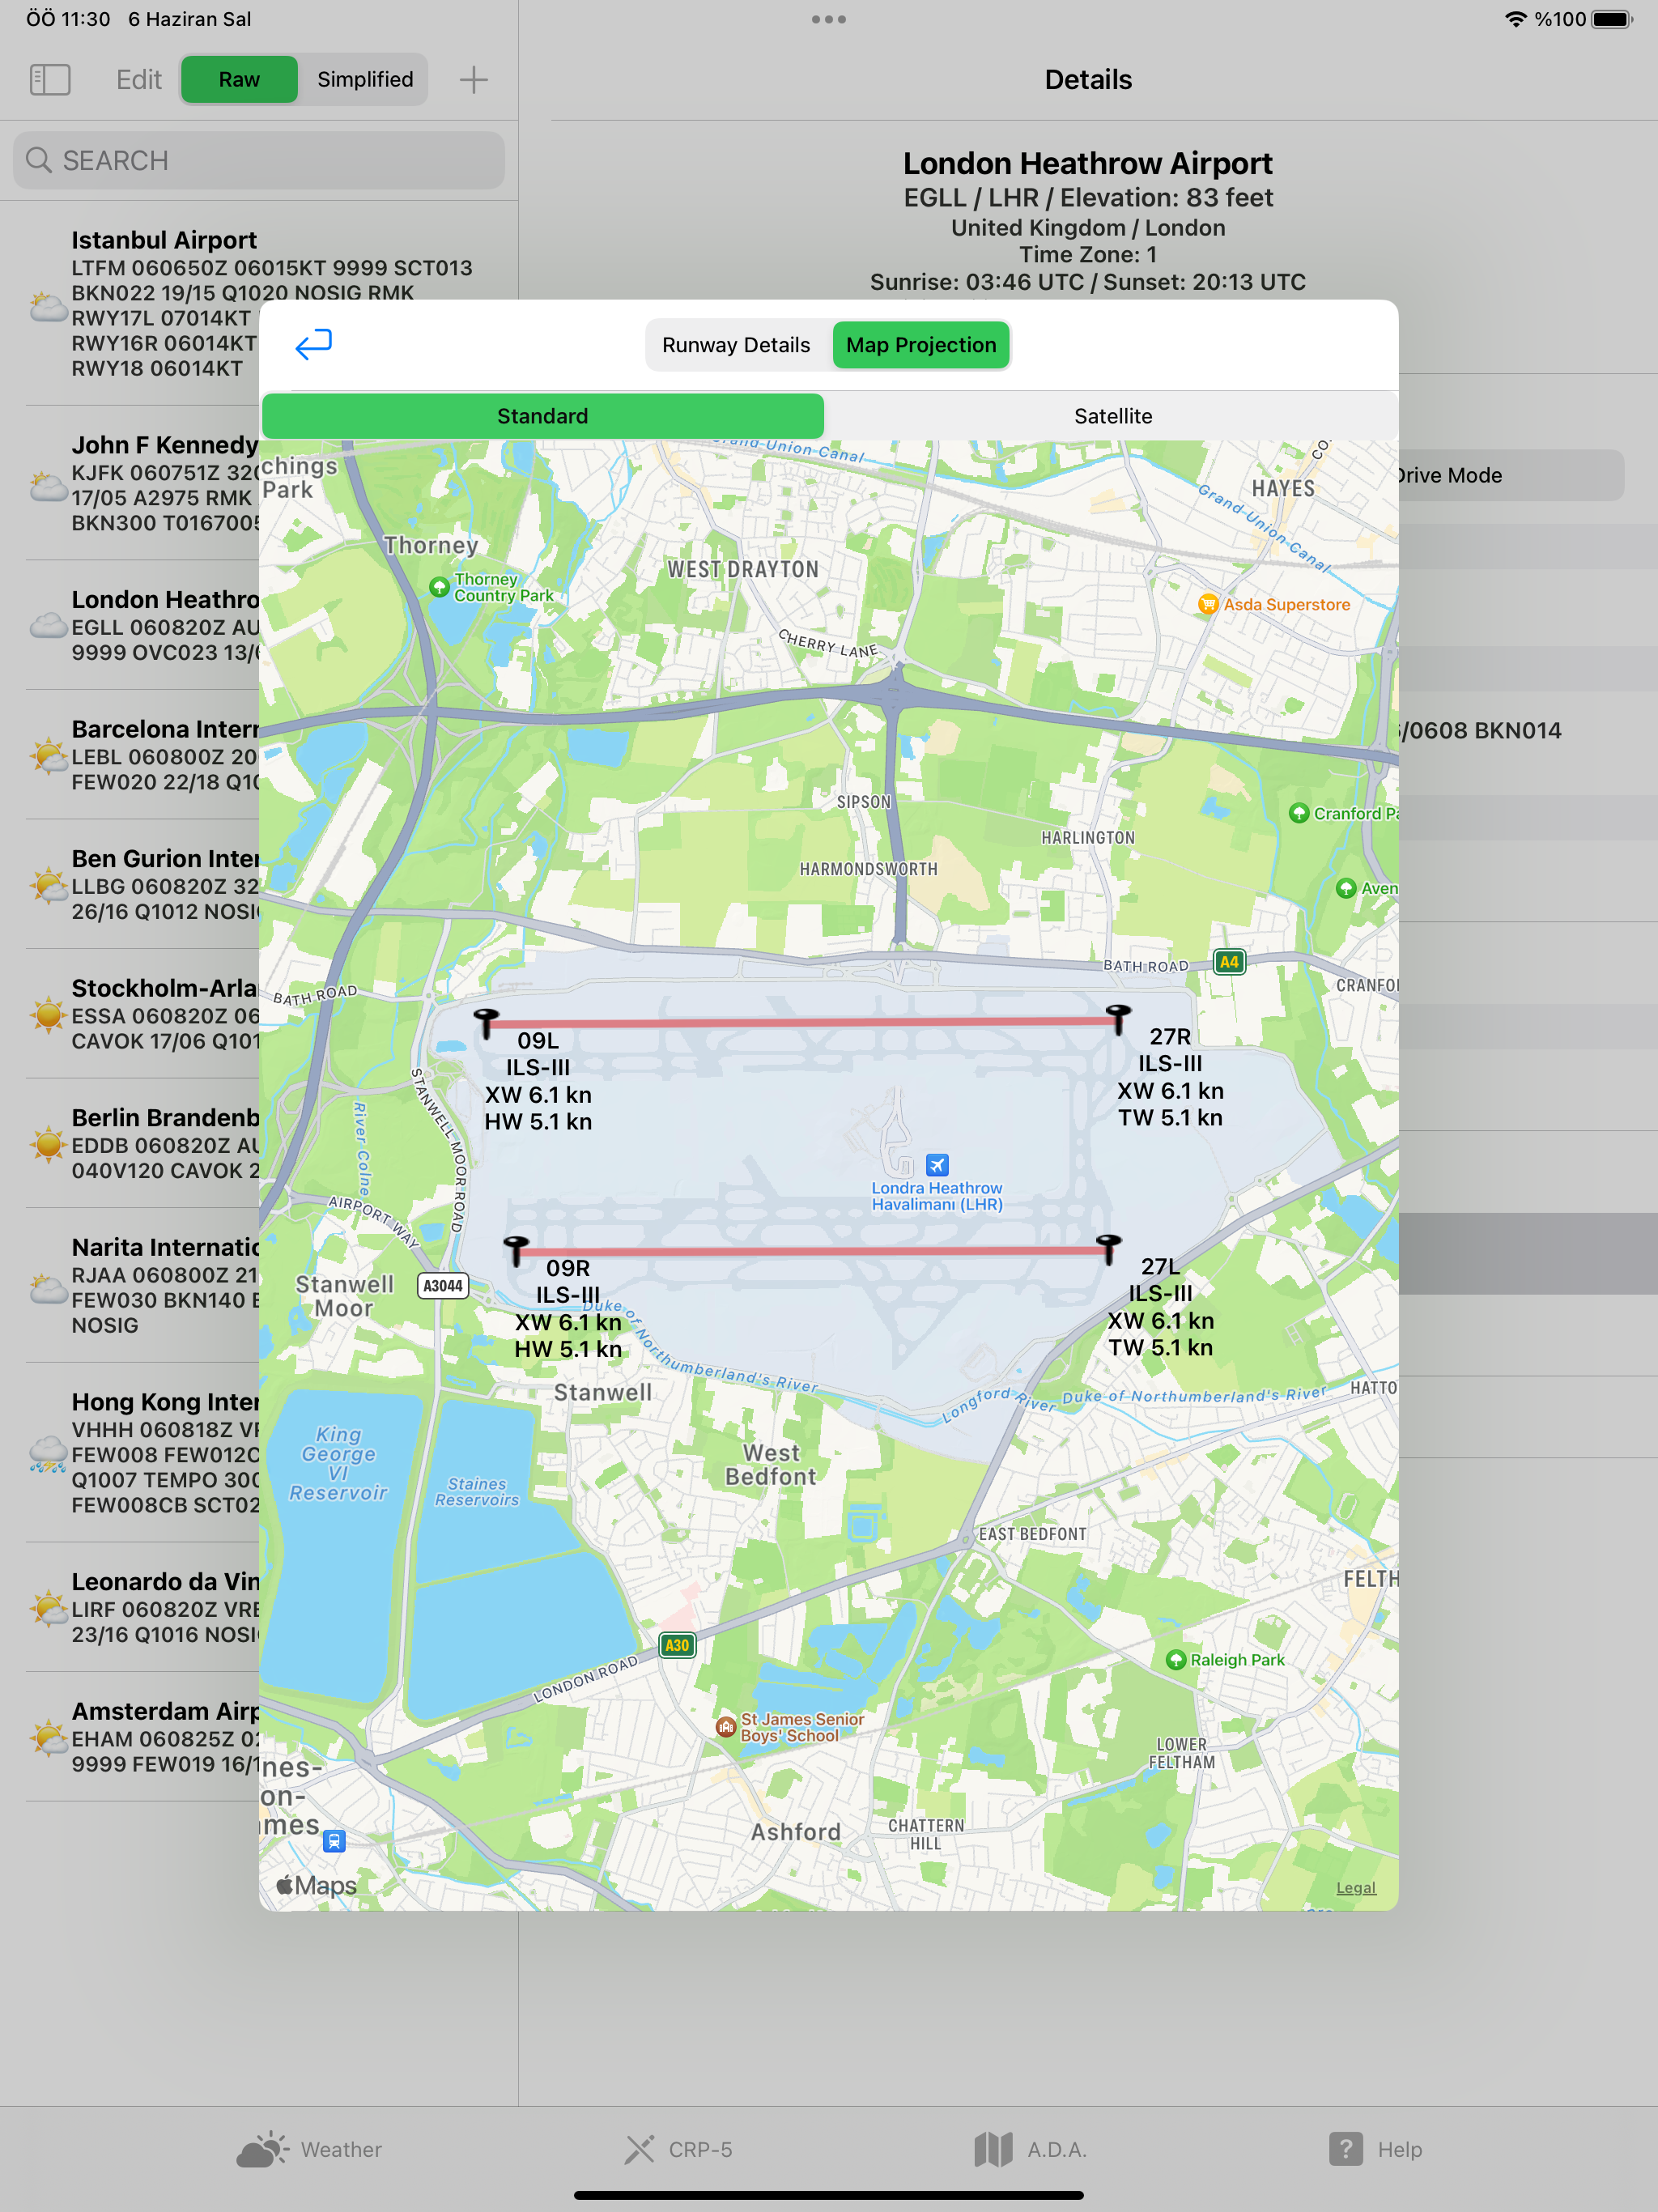
Task: Tap the A4 road shield on map
Action: tap(1229, 962)
